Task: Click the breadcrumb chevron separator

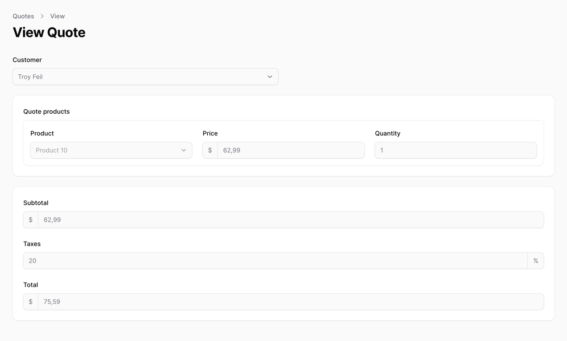Action: [x=42, y=16]
